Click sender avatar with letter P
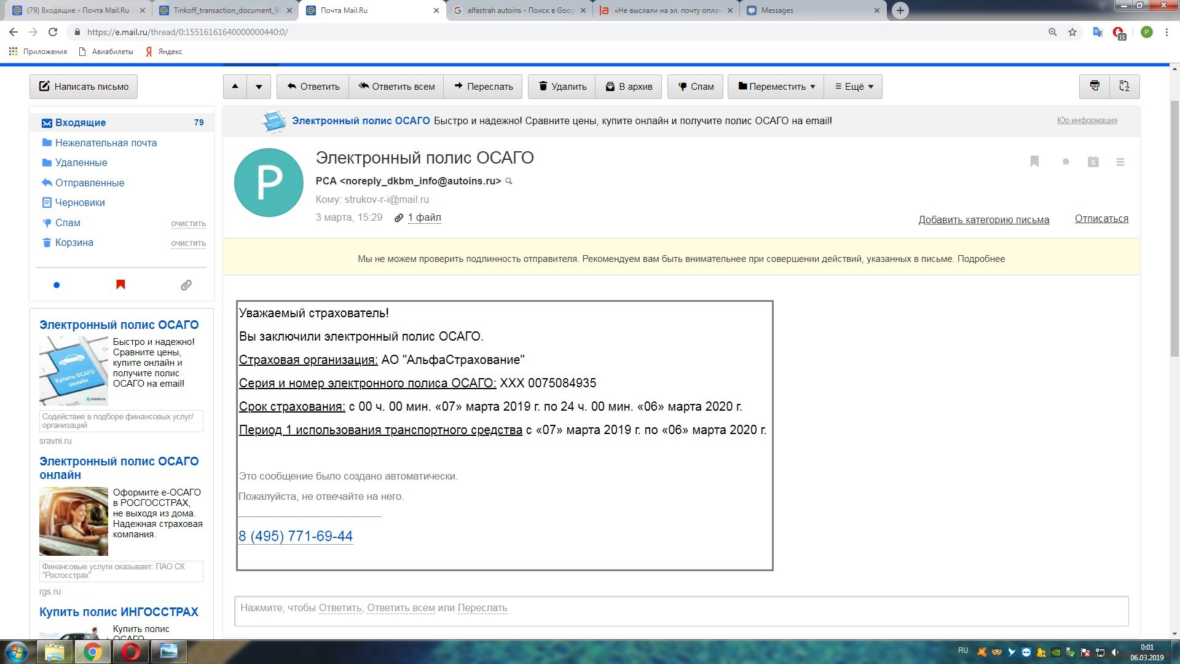The height and width of the screenshot is (664, 1180). 269,183
